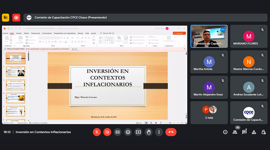Leave the call with the red hang-up button
Viewport: 270px width, 150px height.
click(171, 132)
